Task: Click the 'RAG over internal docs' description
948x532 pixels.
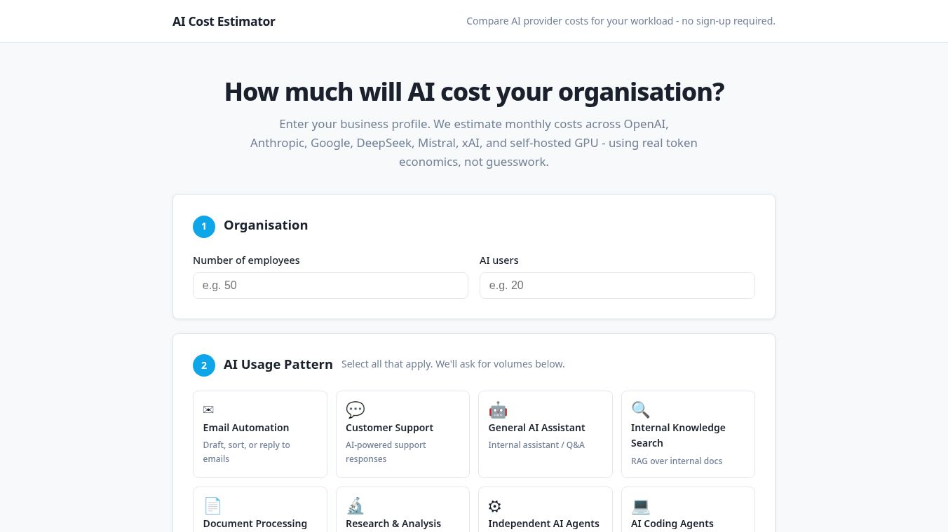Action: pos(677,461)
